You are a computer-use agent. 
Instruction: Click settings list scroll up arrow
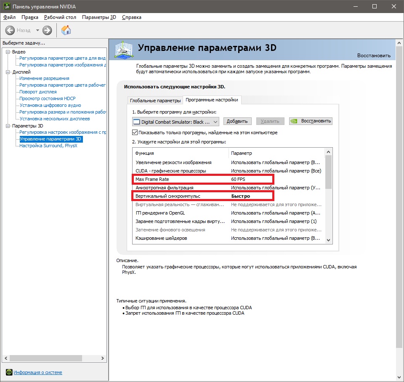pyautogui.click(x=329, y=152)
